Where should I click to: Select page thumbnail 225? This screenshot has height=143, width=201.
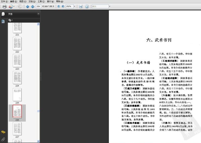17,95
